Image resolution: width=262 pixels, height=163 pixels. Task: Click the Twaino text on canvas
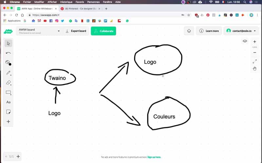[57, 78]
